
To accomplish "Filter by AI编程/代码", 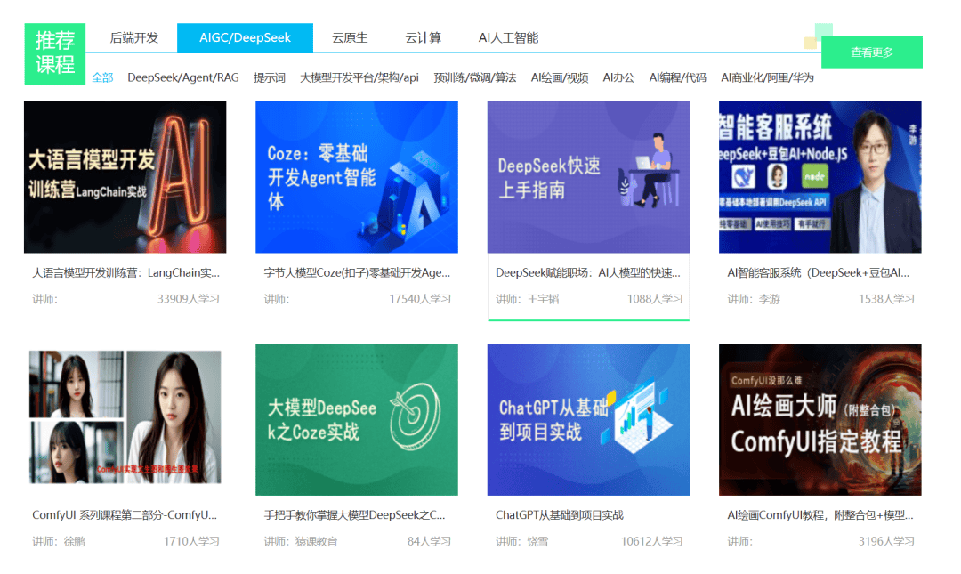I will click(678, 78).
